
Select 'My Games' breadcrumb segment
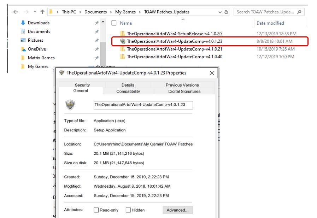[x=125, y=12]
